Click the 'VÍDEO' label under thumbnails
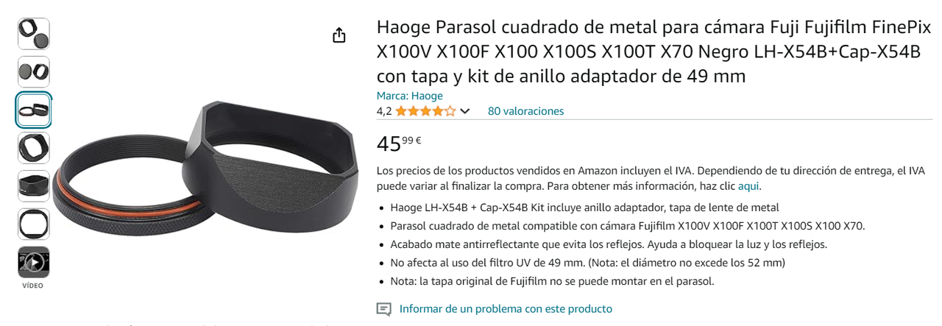This screenshot has height=326, width=942. [x=34, y=286]
